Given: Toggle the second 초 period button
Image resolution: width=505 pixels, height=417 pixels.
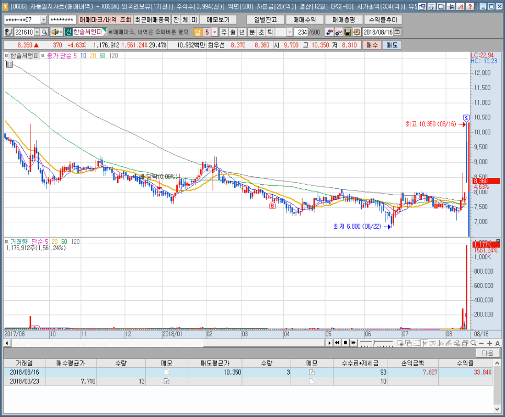Looking at the screenshot, I should click(261, 32).
